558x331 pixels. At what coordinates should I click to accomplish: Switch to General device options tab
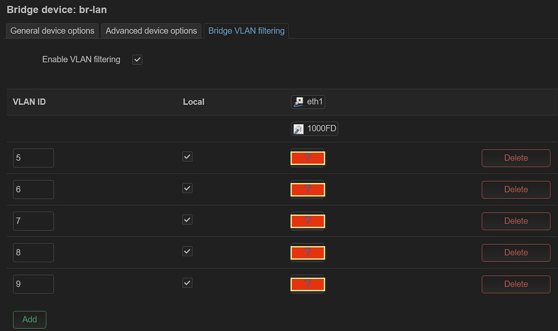tap(52, 31)
